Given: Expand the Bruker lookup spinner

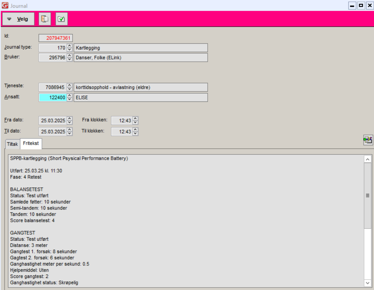Looking at the screenshot, I should pos(70,58).
